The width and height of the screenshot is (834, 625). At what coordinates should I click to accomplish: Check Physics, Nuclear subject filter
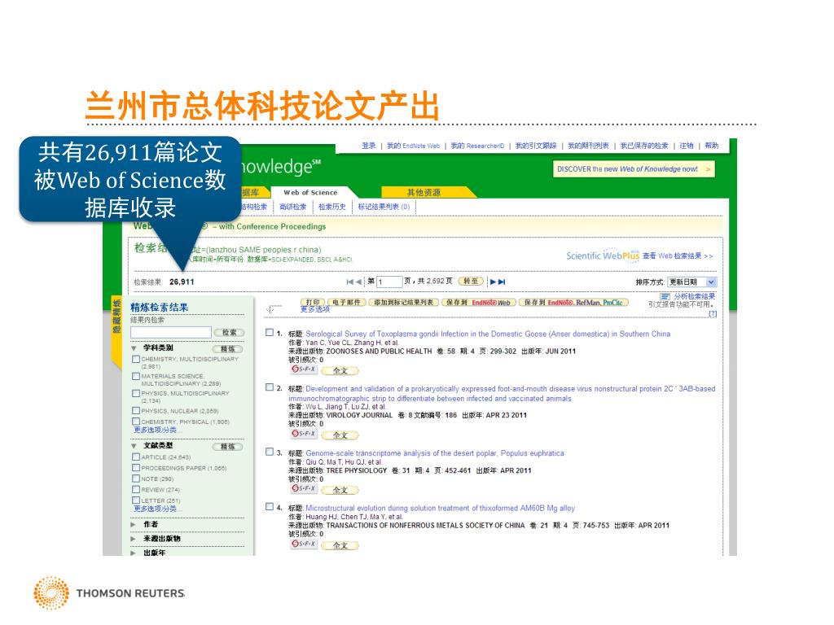(136, 411)
